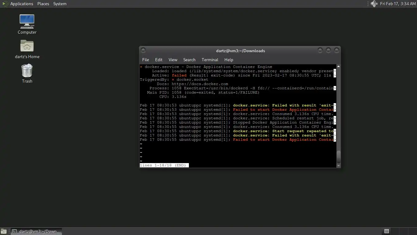
Task: Click the https://docs.docker.com link
Action: (200, 84)
